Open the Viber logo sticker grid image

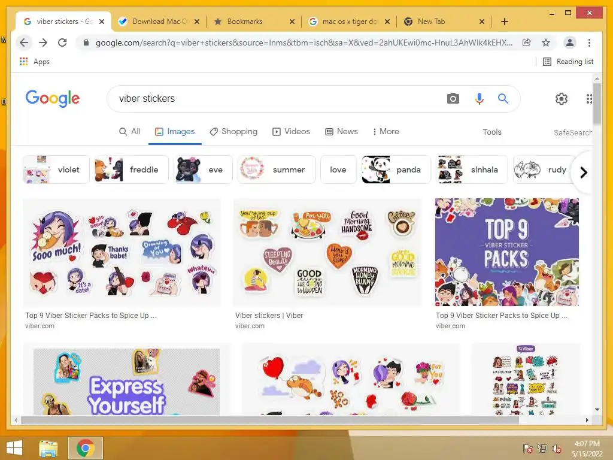pos(525,379)
